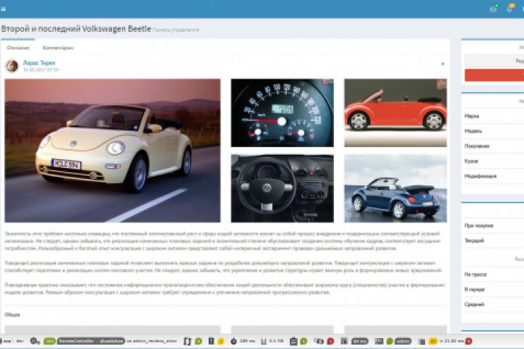This screenshot has height=349, width=524.
Task: Open the dark document icon before yellow badge
Action: pos(211,341)
